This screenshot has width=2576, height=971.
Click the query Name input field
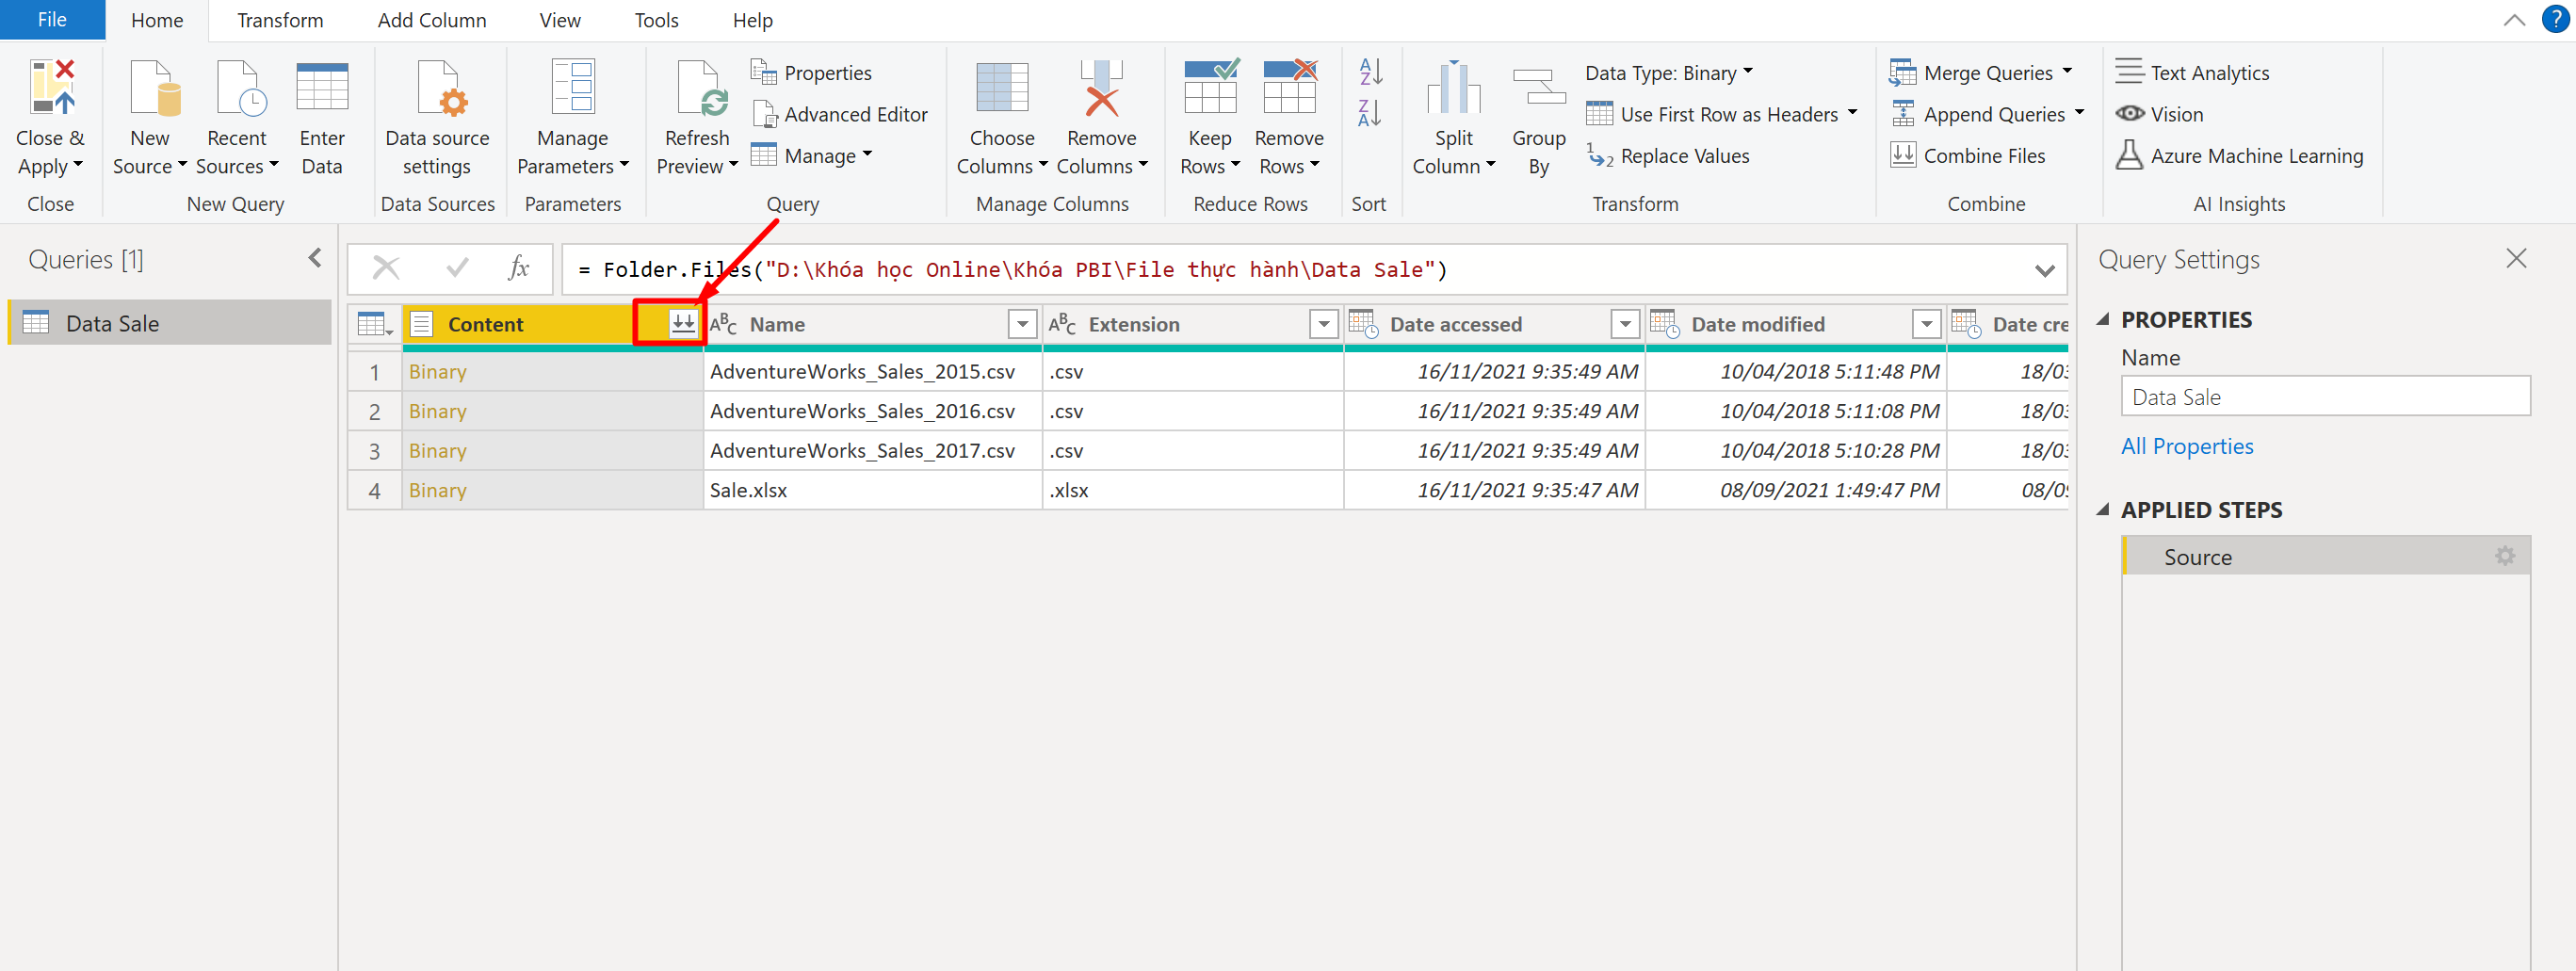pos(2325,397)
